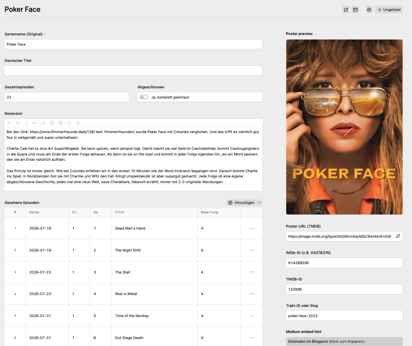Image resolution: width=412 pixels, height=346 pixels.
Task: Open the page in a new tab
Action: coord(346,10)
